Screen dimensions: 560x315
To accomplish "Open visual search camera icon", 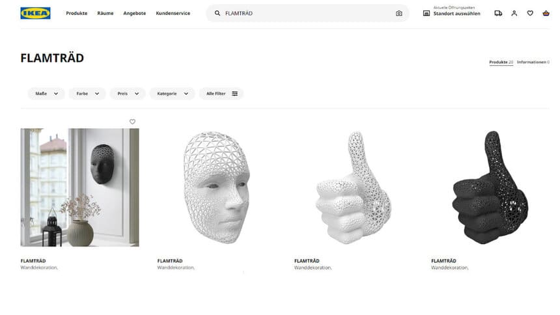I will [399, 13].
